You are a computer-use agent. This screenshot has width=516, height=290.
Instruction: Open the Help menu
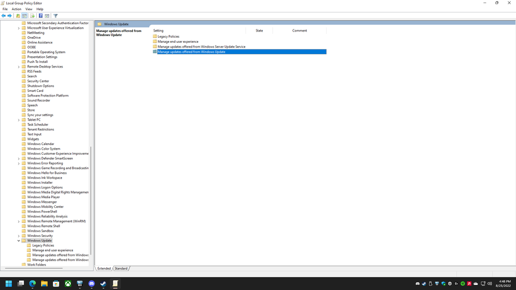coord(40,9)
